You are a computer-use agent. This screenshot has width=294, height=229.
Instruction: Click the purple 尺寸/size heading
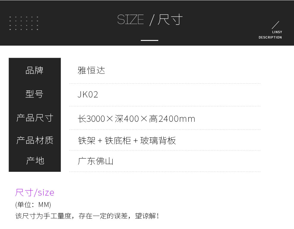(x=35, y=193)
